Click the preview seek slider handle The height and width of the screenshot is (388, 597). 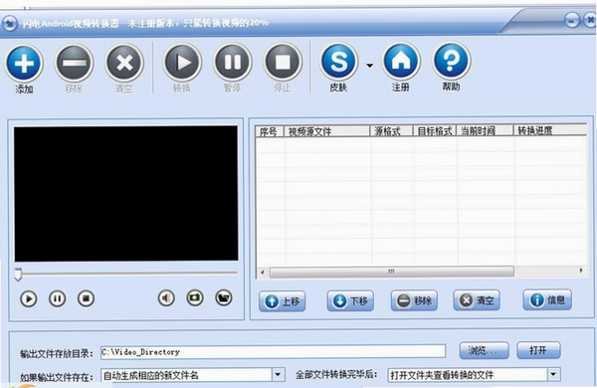18,275
